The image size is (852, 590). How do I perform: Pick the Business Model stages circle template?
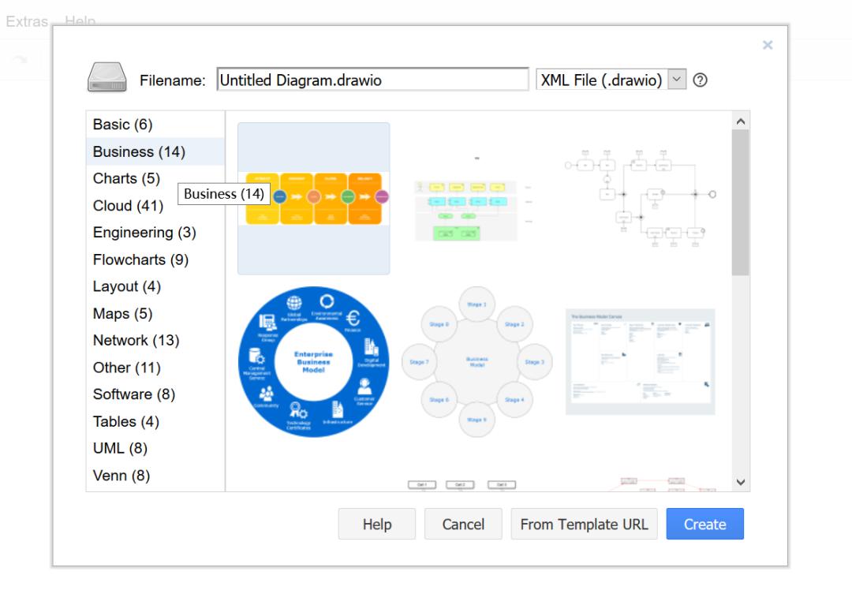[x=477, y=362]
